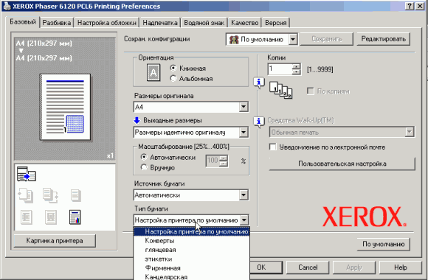Click the first greyed layout icon, middle row
This screenshot has height=280, width=428.
point(26,195)
